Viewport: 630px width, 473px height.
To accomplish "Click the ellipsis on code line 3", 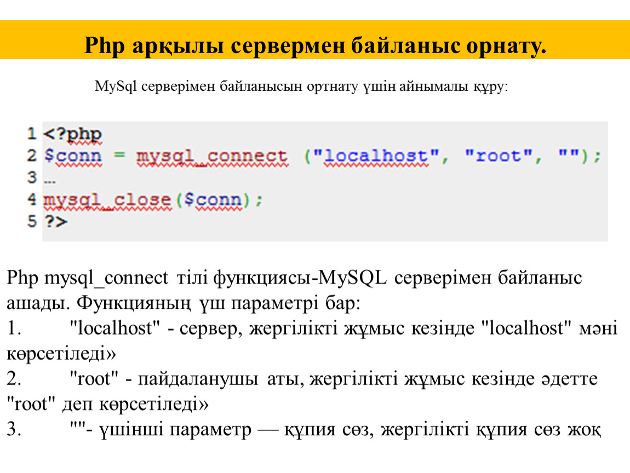I will pos(49,181).
